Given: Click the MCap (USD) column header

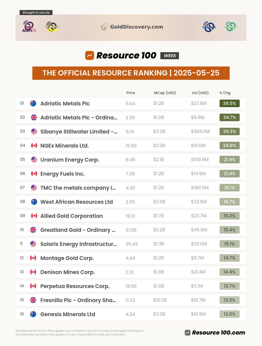Looking at the screenshot, I should tap(165, 93).
